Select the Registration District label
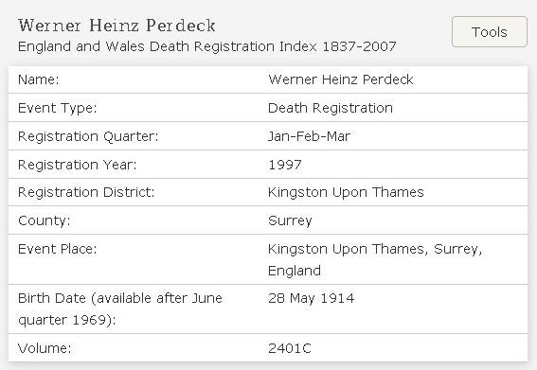The width and height of the screenshot is (537, 370). click(x=86, y=192)
